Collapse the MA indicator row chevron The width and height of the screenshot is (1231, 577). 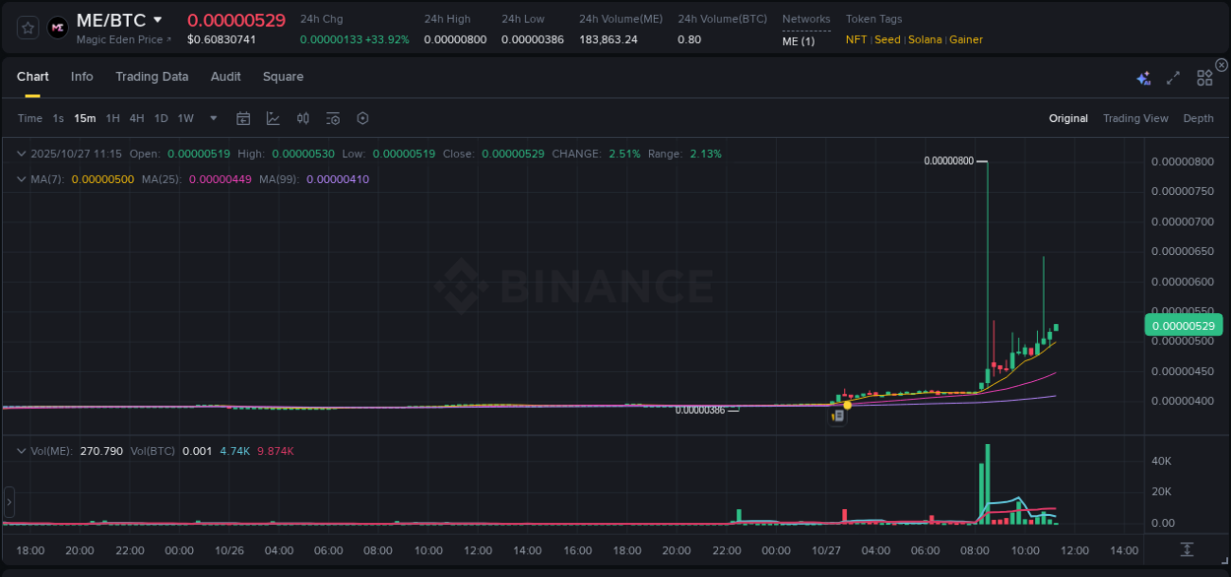tap(22, 179)
